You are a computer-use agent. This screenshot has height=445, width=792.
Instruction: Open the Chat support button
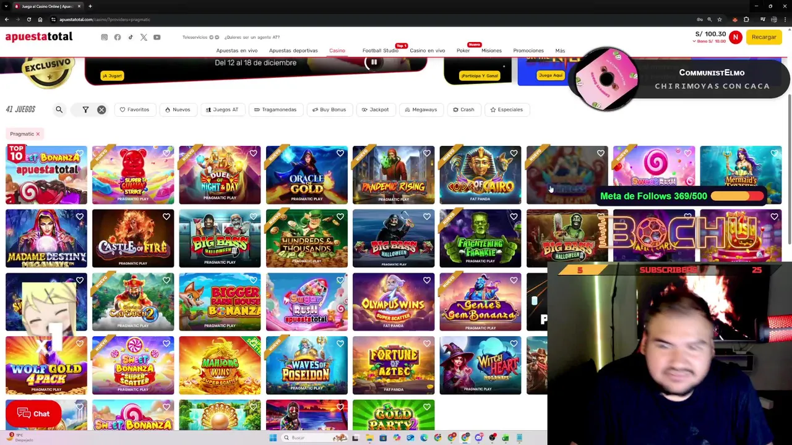33,414
